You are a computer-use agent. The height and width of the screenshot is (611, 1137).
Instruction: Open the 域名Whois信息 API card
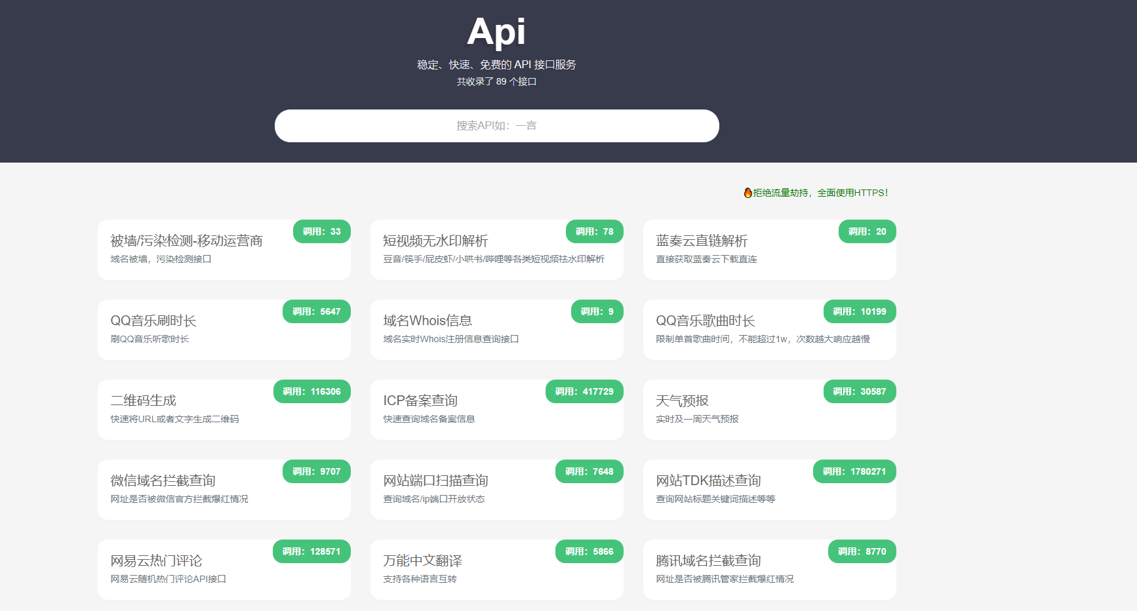(x=497, y=330)
